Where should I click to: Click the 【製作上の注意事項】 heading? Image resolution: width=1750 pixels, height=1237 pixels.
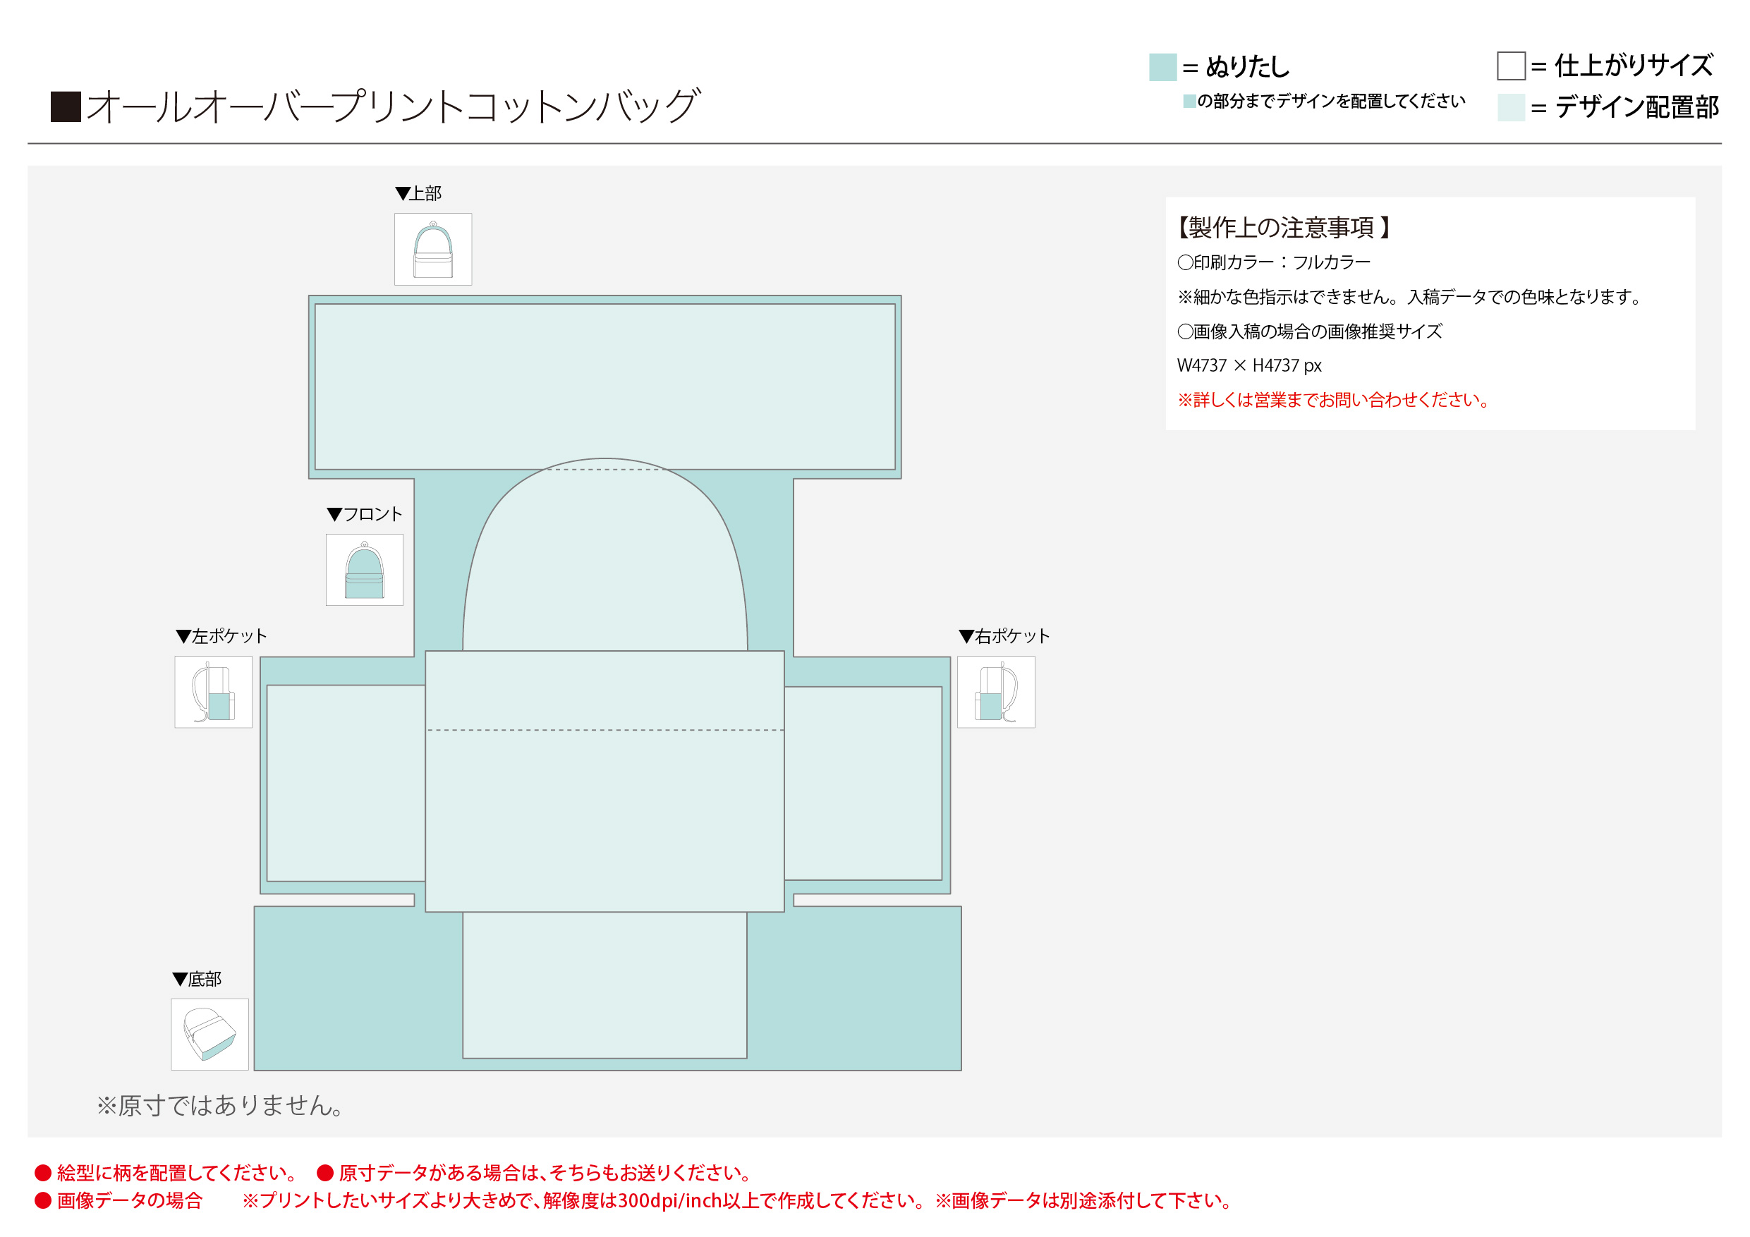click(1284, 227)
